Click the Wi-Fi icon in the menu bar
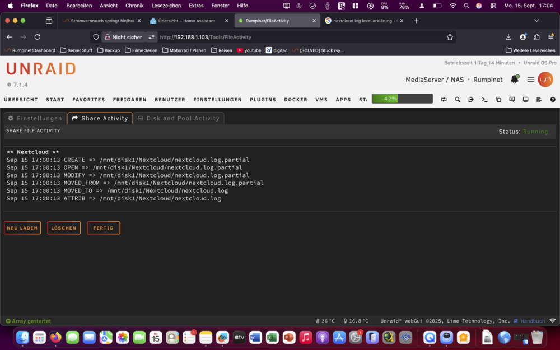Image resolution: width=560 pixels, height=350 pixels. coord(453,6)
